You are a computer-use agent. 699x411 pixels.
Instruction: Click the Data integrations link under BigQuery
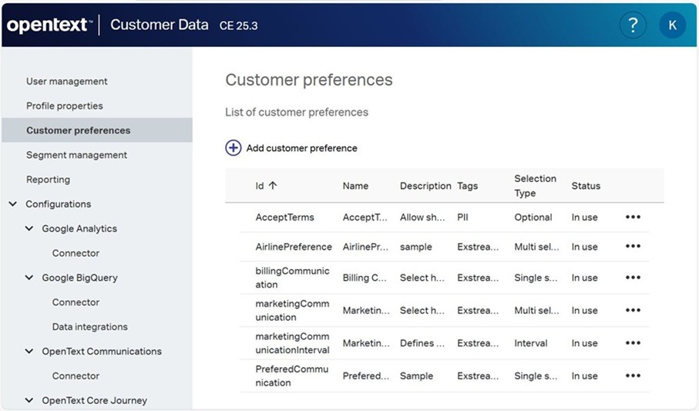[90, 327]
